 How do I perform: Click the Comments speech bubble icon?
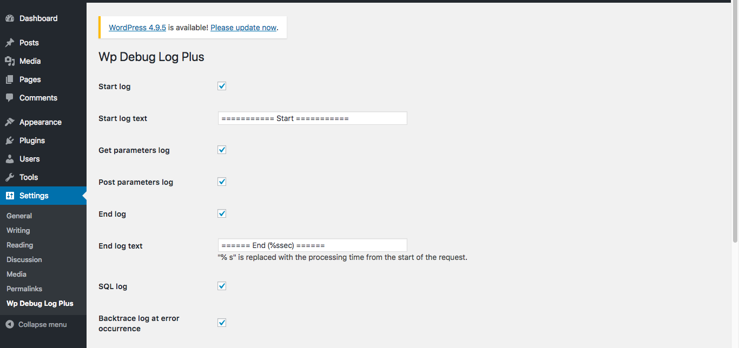click(x=10, y=98)
